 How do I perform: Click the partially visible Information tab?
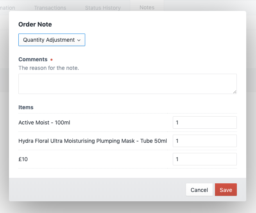pos(8,8)
